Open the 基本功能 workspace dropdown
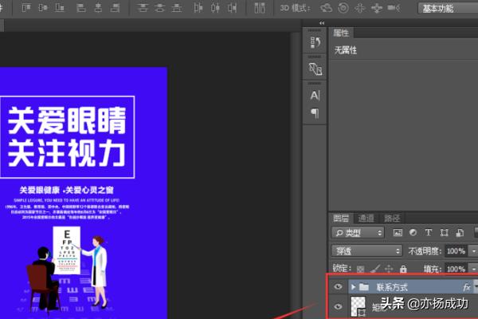 click(x=448, y=9)
